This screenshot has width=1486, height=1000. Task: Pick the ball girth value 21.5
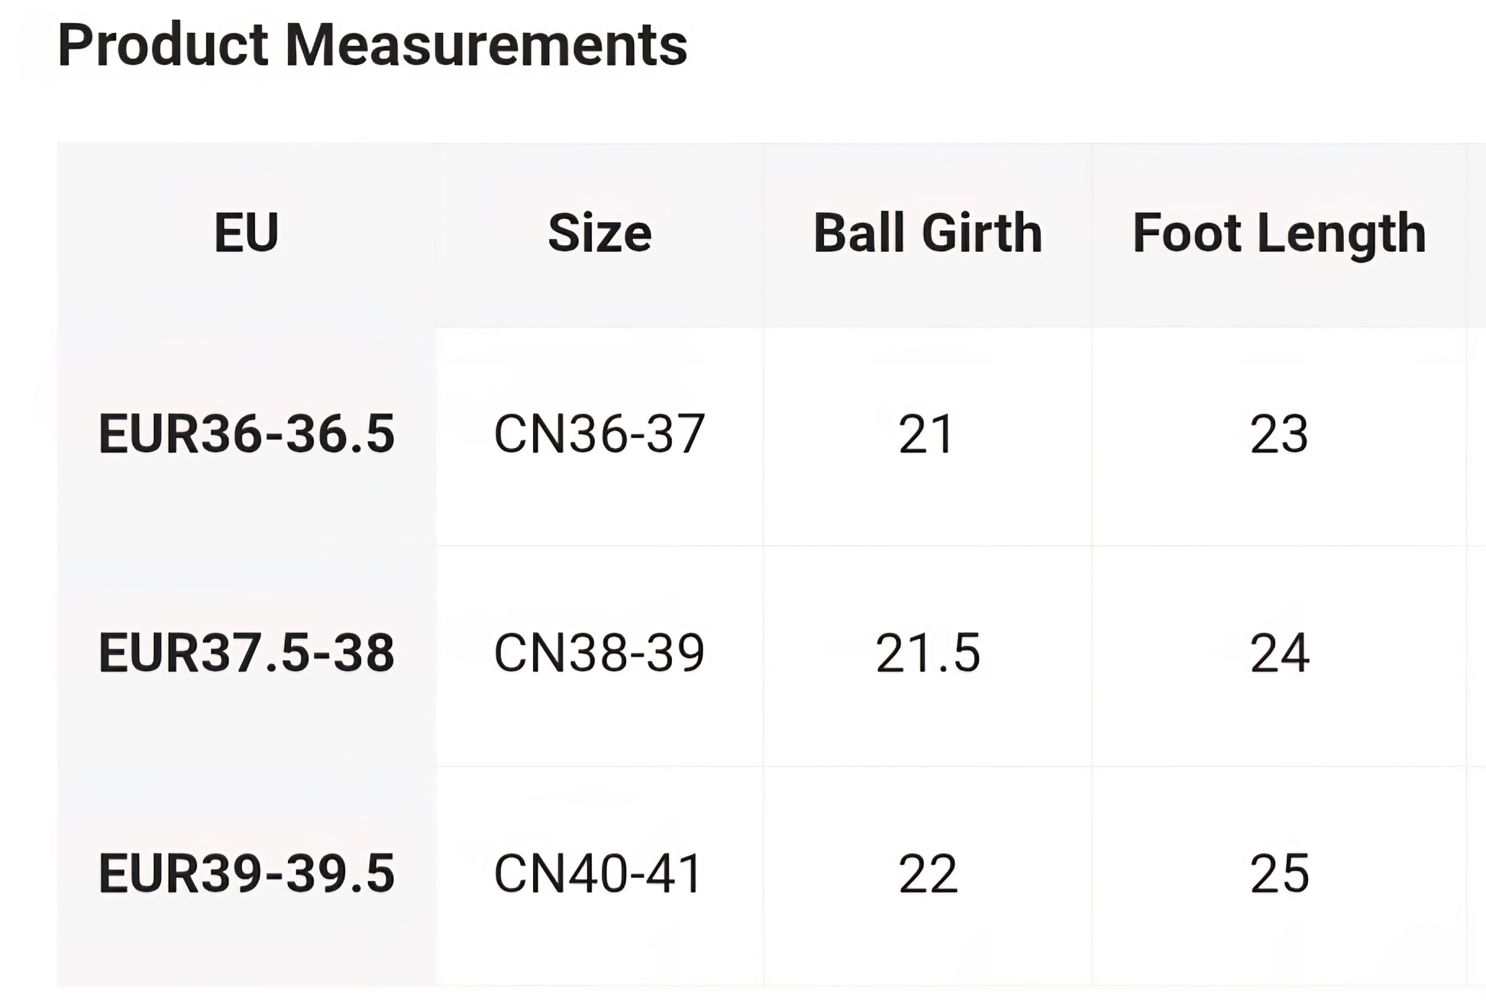(x=927, y=653)
